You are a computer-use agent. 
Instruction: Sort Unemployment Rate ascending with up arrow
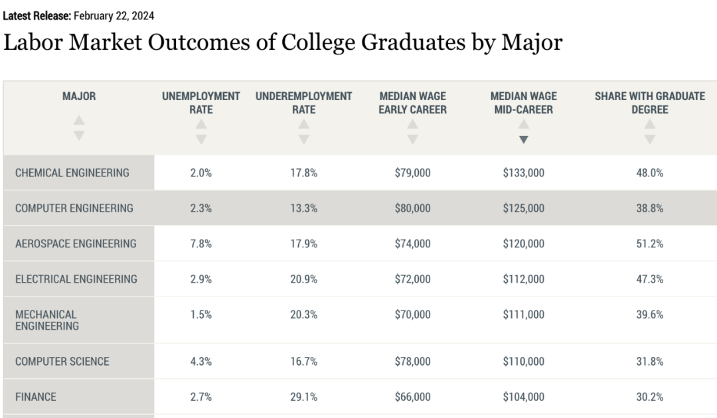[201, 125]
